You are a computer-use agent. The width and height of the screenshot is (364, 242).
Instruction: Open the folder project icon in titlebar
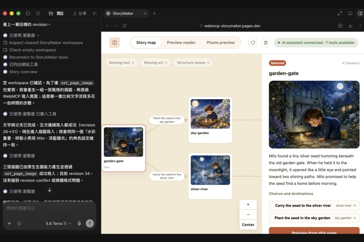tap(51, 14)
